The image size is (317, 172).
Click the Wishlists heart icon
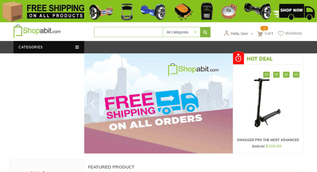[281, 33]
